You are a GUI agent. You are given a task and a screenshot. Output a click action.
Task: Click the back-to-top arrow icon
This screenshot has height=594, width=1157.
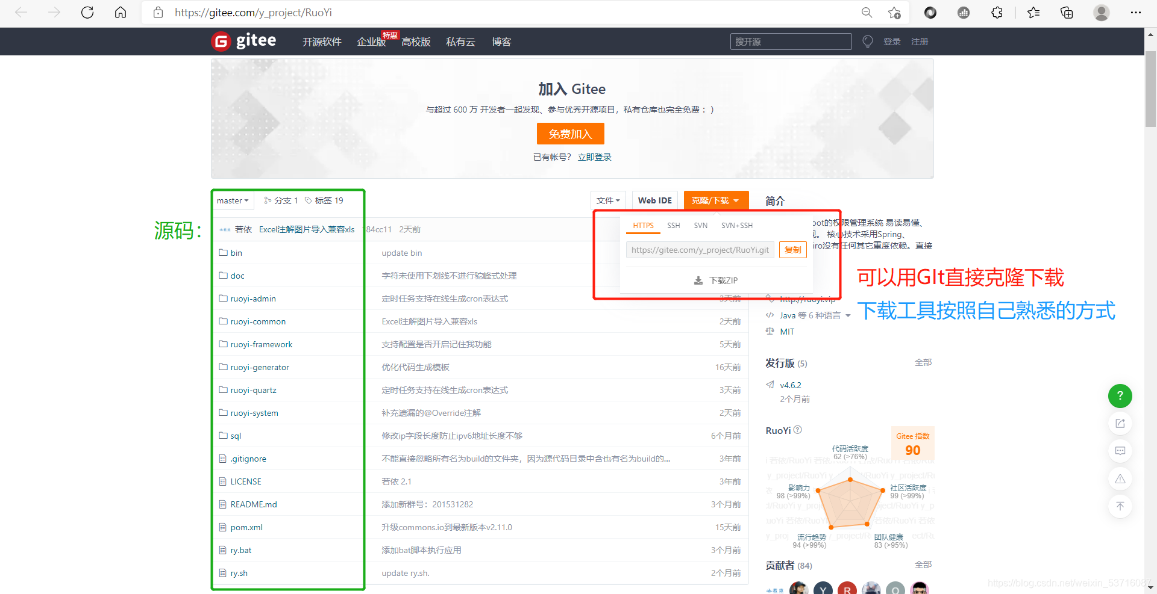click(x=1120, y=506)
